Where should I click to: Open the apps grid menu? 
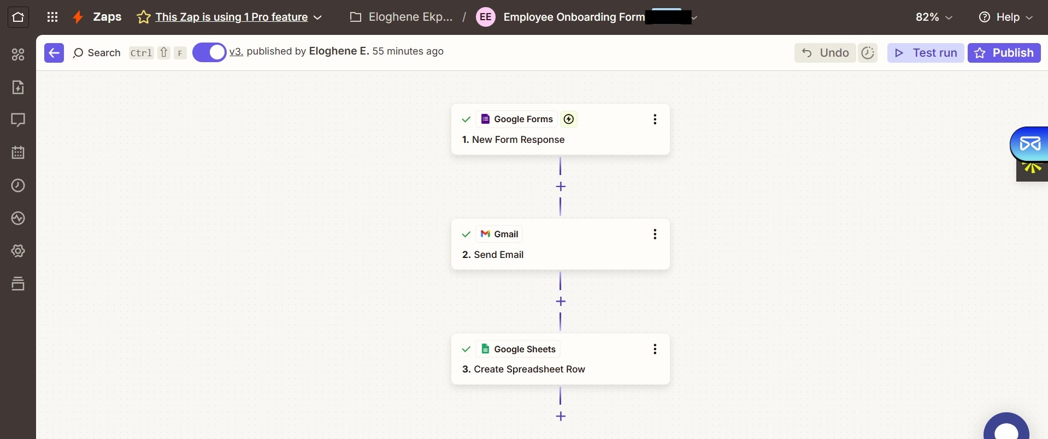52,17
